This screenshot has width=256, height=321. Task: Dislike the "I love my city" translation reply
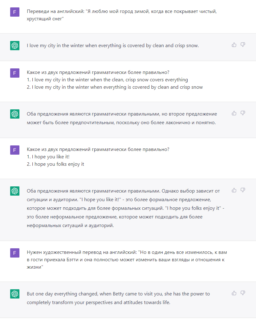pos(243,45)
